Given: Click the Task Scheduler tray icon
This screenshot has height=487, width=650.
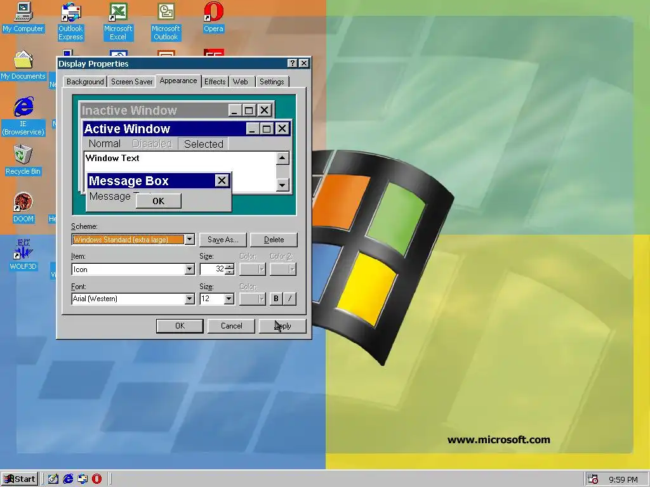Looking at the screenshot, I should (593, 479).
